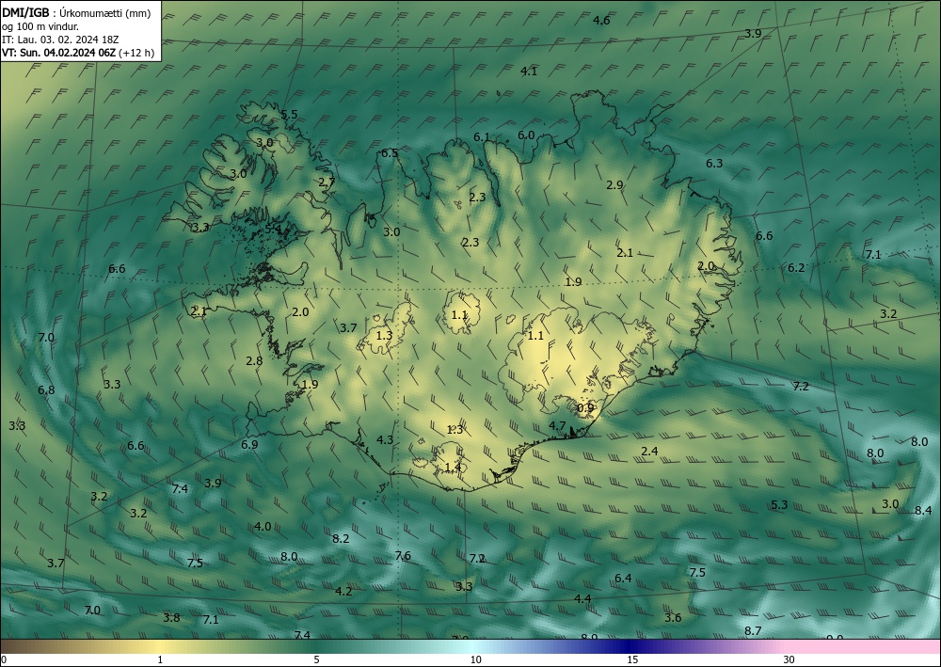Viewport: 941px width, 667px height.
Task: Click the legend label 5
Action: click(x=317, y=660)
